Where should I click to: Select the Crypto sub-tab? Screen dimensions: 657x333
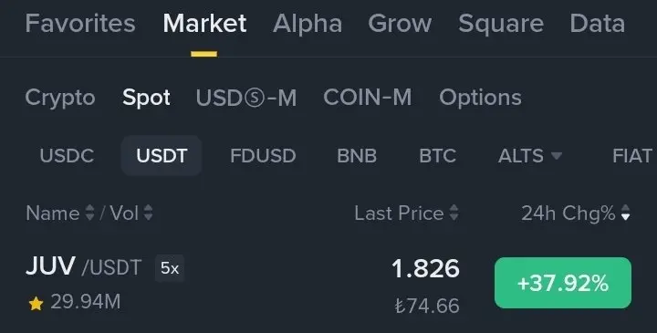pyautogui.click(x=60, y=98)
